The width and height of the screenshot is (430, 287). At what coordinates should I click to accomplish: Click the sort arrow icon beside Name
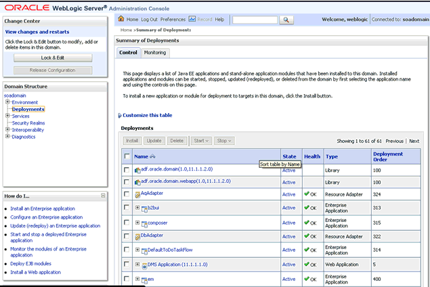[153, 156]
